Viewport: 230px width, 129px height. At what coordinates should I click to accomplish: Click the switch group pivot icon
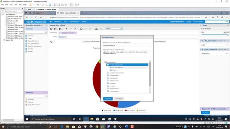tap(81, 29)
